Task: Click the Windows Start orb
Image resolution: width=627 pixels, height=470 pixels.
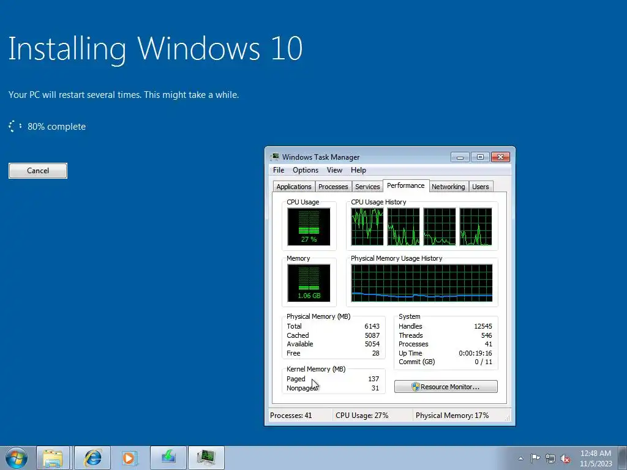Action: [17, 458]
